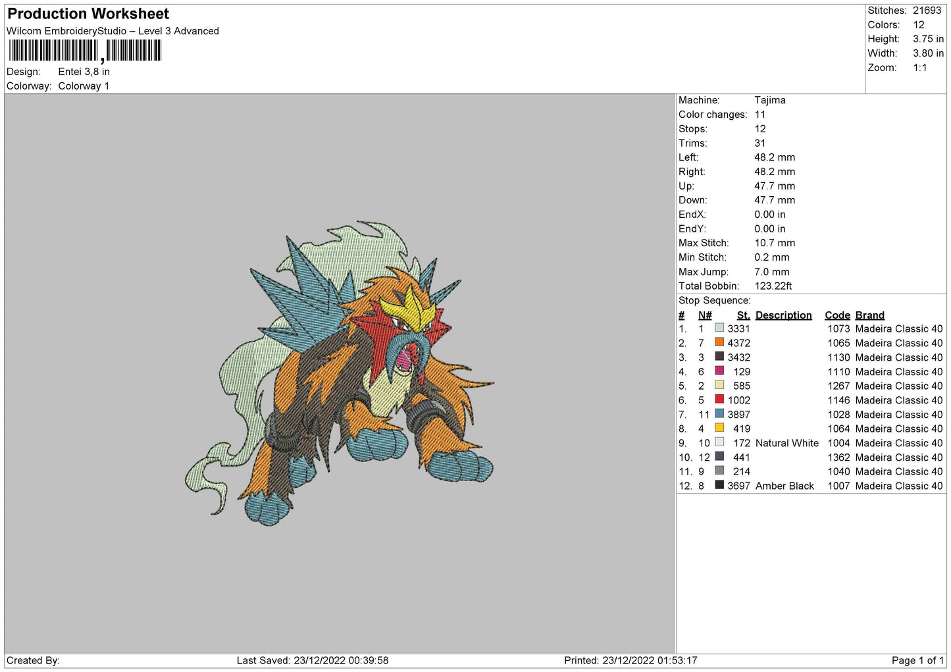Click the 'Last Saved' timestamp in footer

(x=313, y=660)
